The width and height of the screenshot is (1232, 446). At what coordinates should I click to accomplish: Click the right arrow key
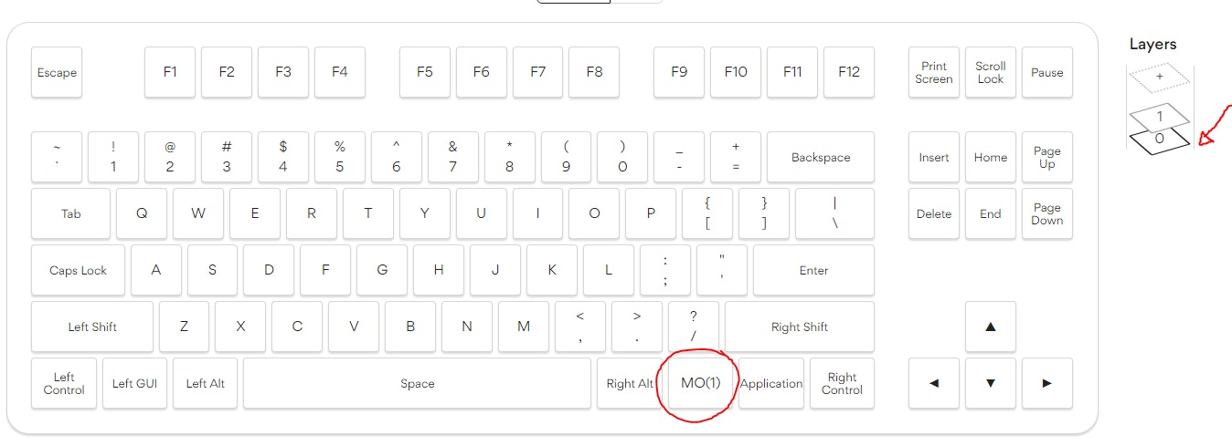[x=1046, y=383]
